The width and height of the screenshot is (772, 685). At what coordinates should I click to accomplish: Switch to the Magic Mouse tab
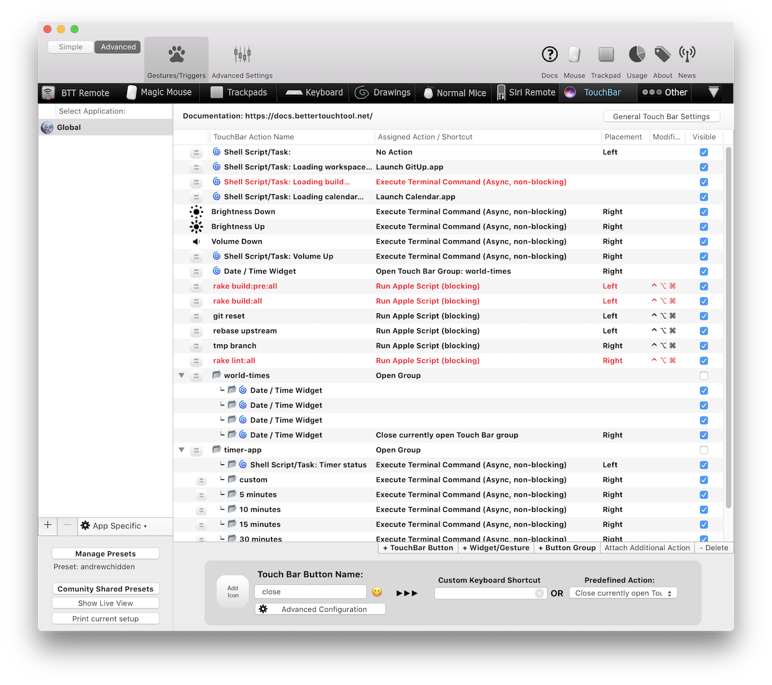160,92
